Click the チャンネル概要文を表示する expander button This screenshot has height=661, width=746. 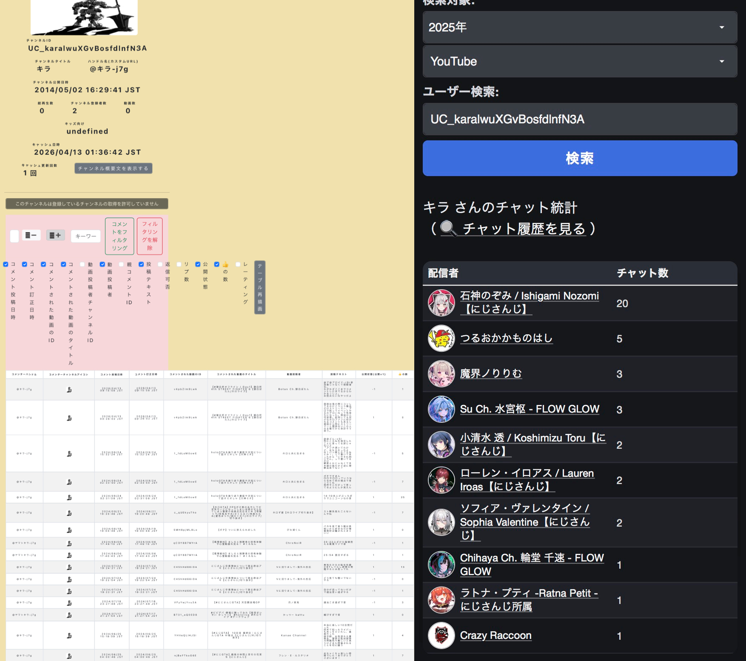tap(113, 168)
